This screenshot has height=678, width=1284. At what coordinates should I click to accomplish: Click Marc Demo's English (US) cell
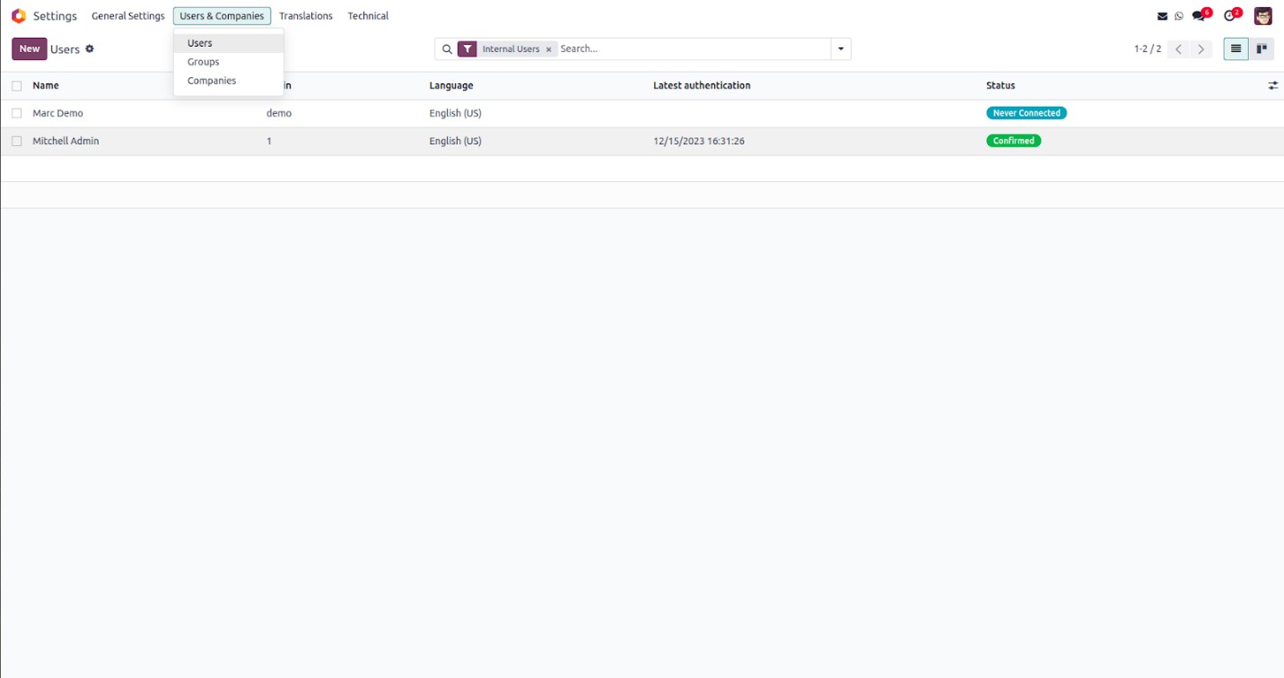point(455,114)
